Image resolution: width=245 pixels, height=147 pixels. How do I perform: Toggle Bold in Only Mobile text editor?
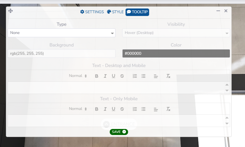point(97,109)
